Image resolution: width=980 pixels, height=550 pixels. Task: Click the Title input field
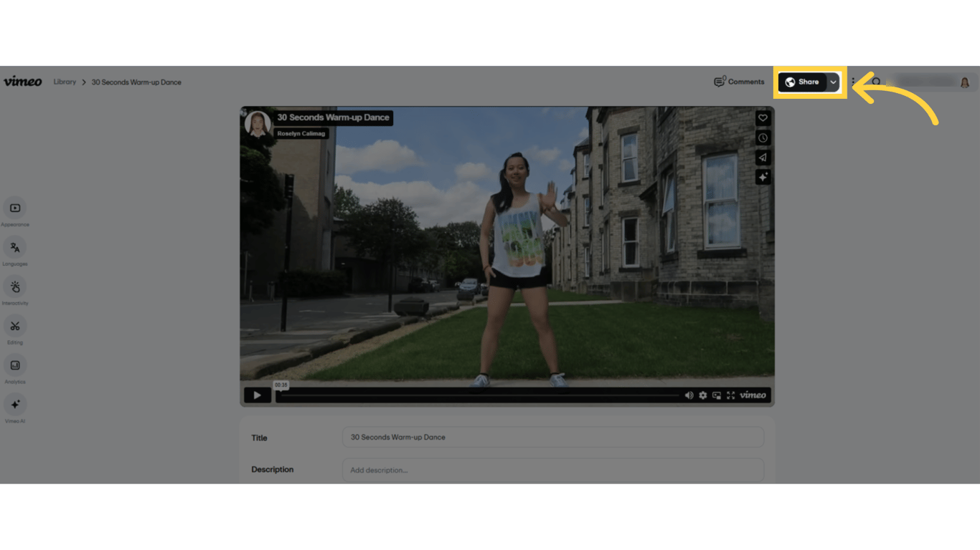(x=553, y=438)
